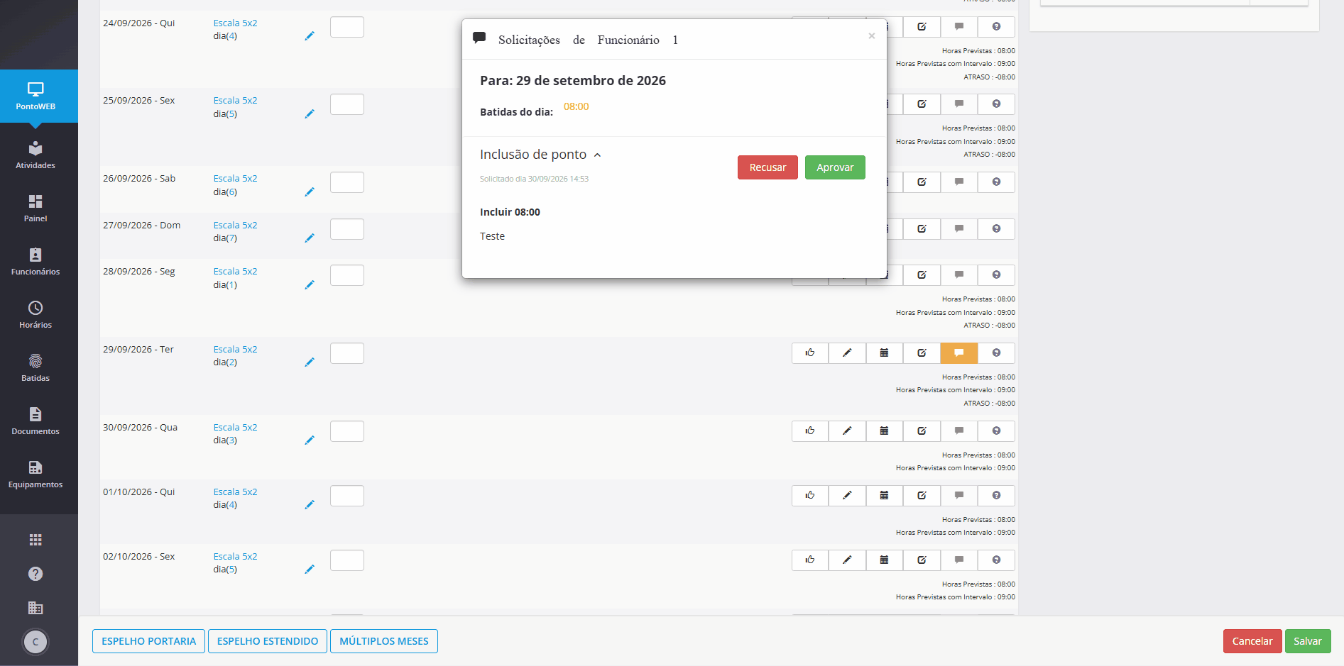This screenshot has width=1344, height=666.
Task: Open the user avatar C
Action: tap(35, 642)
